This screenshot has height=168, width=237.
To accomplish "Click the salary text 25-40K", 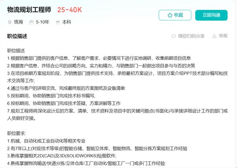I will 70,10.
